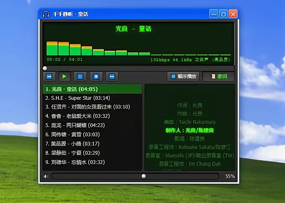Select track 2 S.H.E - Super Star
This screenshot has width=285, height=203.
pyautogui.click(x=92, y=98)
